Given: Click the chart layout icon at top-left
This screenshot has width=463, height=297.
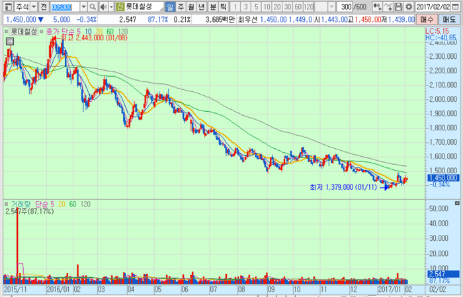Looking at the screenshot, I should tap(7, 7).
